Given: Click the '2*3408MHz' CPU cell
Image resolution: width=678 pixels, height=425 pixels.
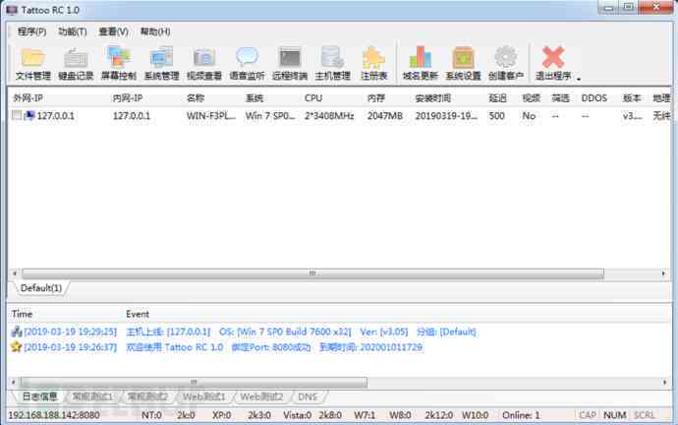Looking at the screenshot, I should point(329,115).
